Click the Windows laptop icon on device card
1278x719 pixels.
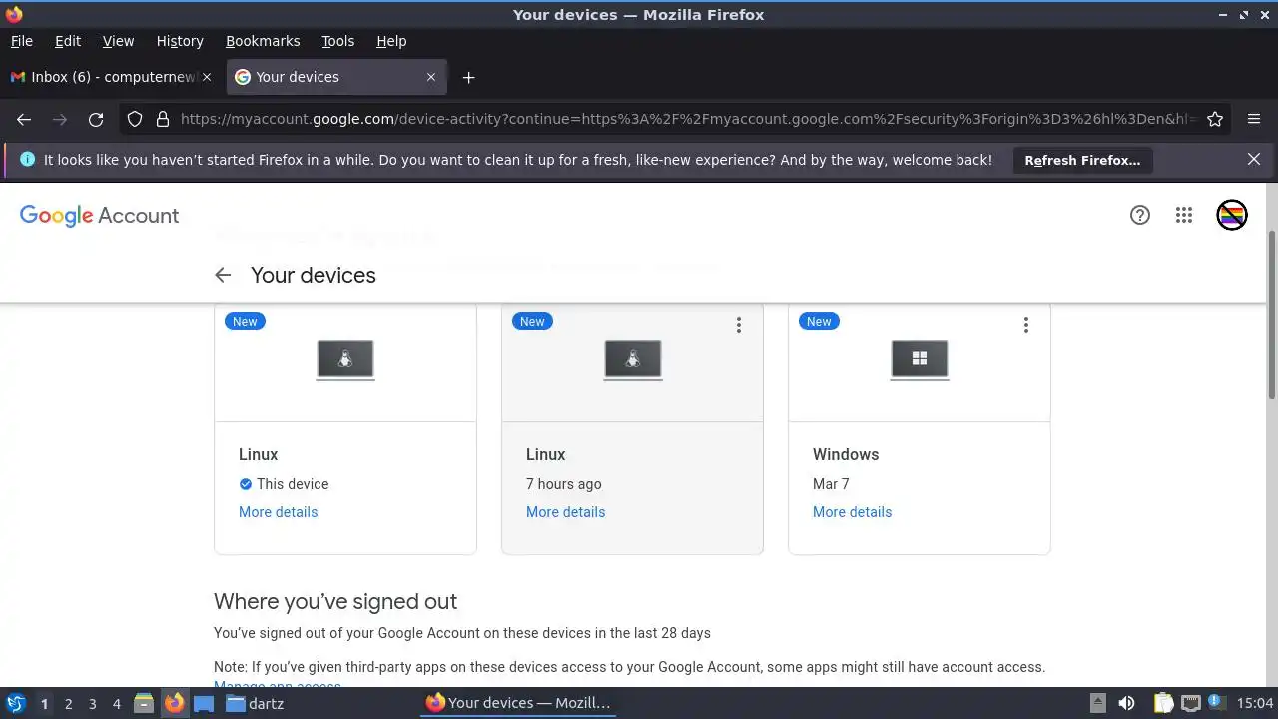[920, 359]
